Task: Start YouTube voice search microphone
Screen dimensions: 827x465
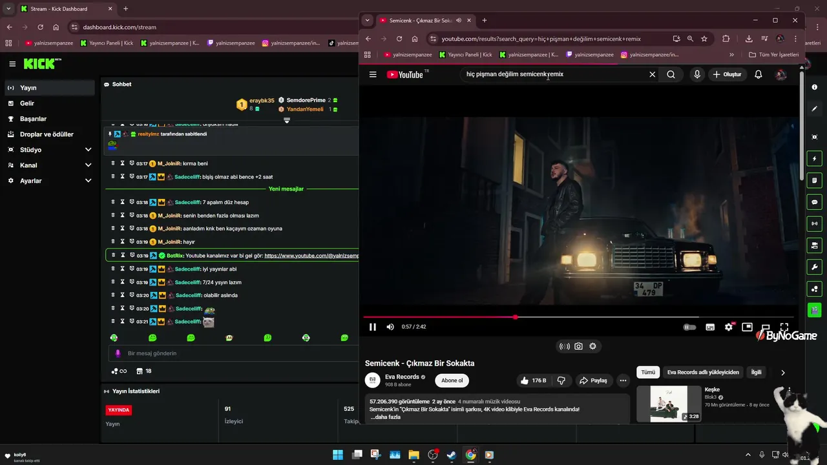Action: click(x=697, y=74)
